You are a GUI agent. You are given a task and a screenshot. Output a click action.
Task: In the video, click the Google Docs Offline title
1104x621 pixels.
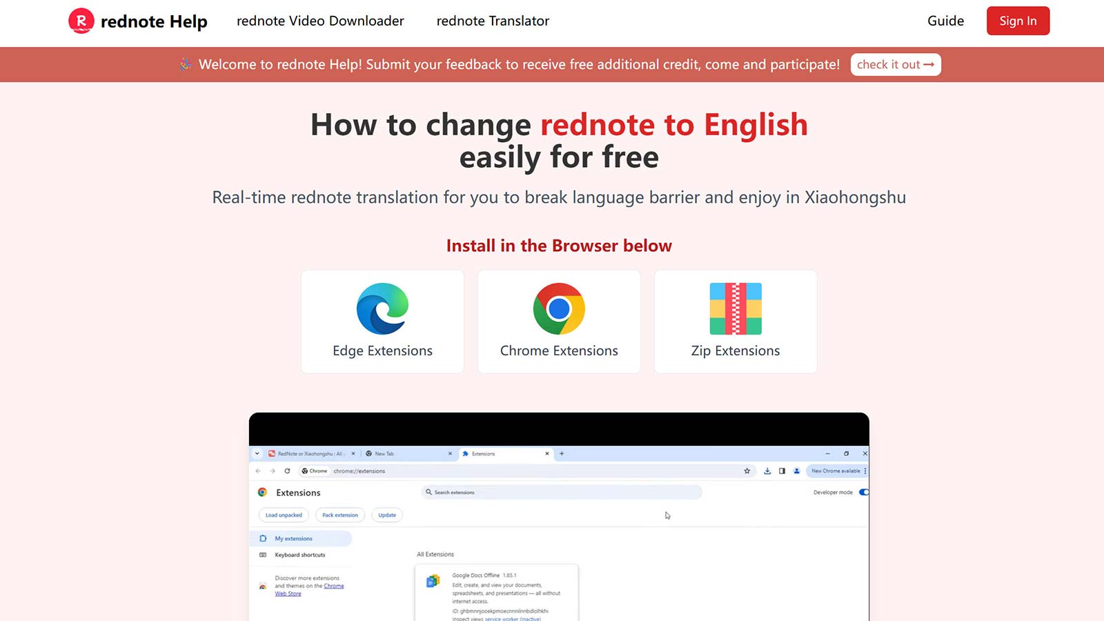click(476, 575)
